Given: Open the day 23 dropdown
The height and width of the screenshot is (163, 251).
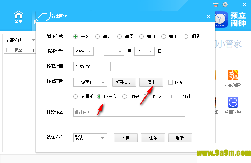Looking at the screenshot, I should (144, 51).
